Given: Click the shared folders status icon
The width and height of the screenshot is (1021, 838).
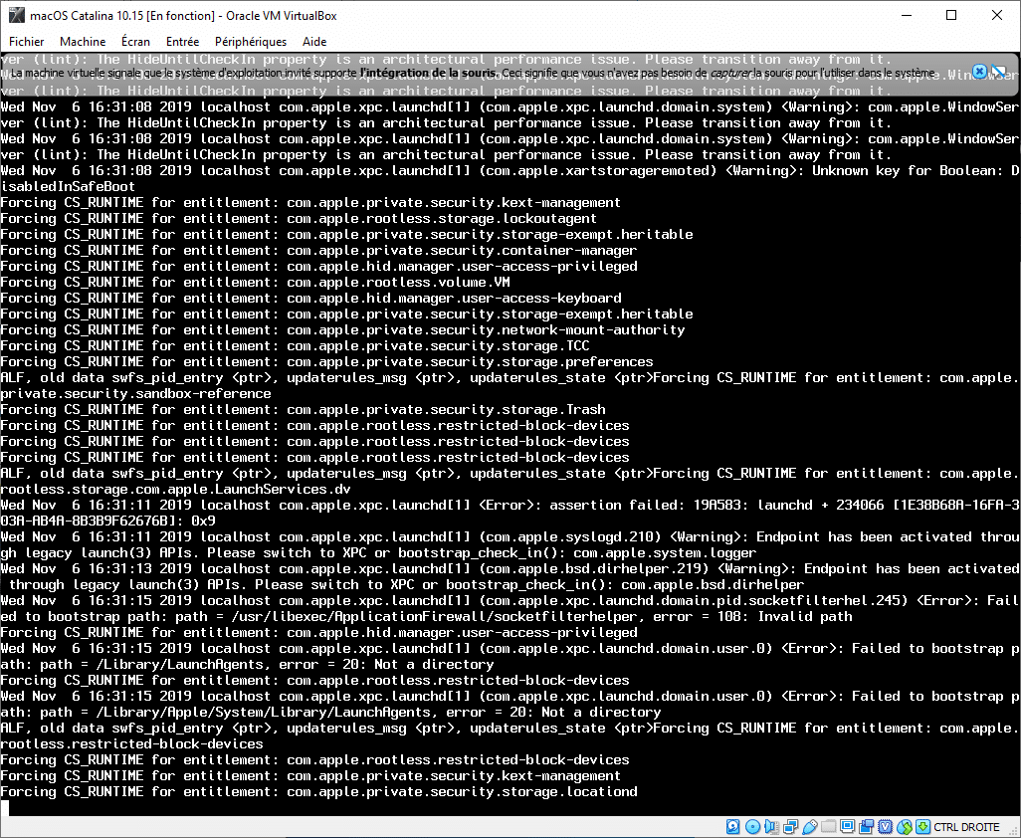Looking at the screenshot, I should [828, 827].
